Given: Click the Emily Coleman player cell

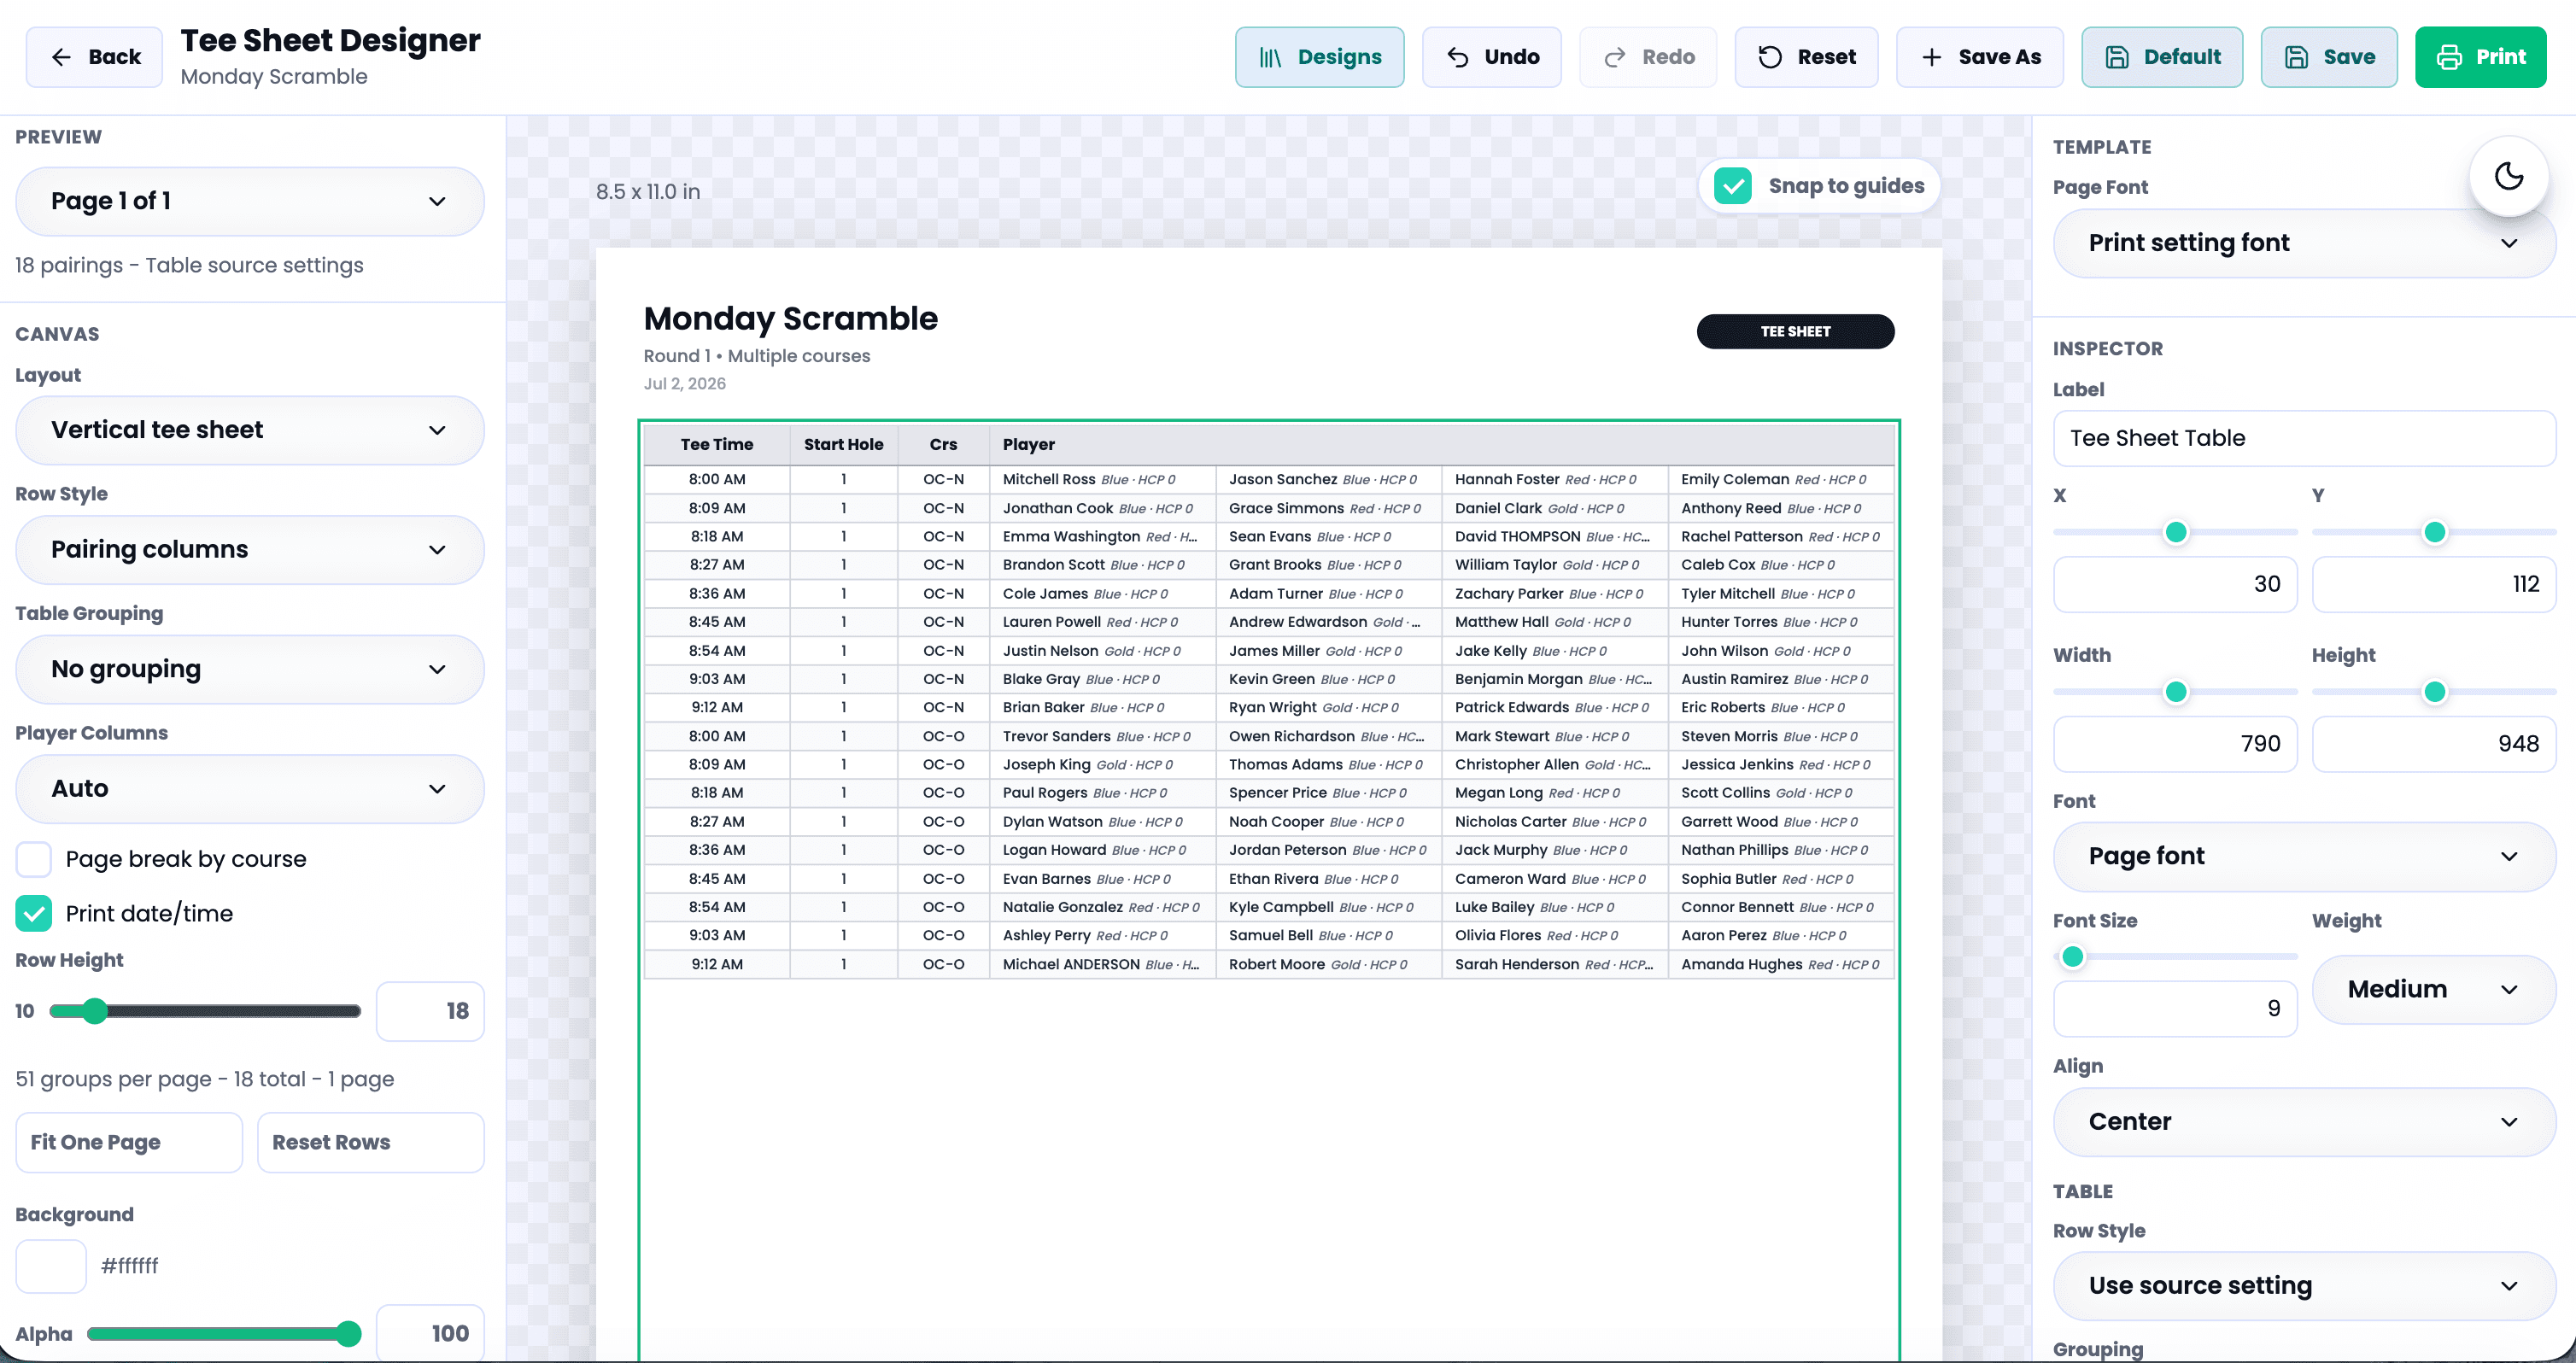Looking at the screenshot, I should click(x=1780, y=480).
